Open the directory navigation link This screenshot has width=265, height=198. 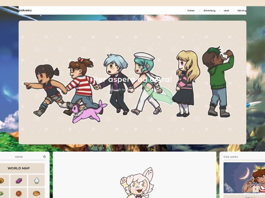(210, 10)
